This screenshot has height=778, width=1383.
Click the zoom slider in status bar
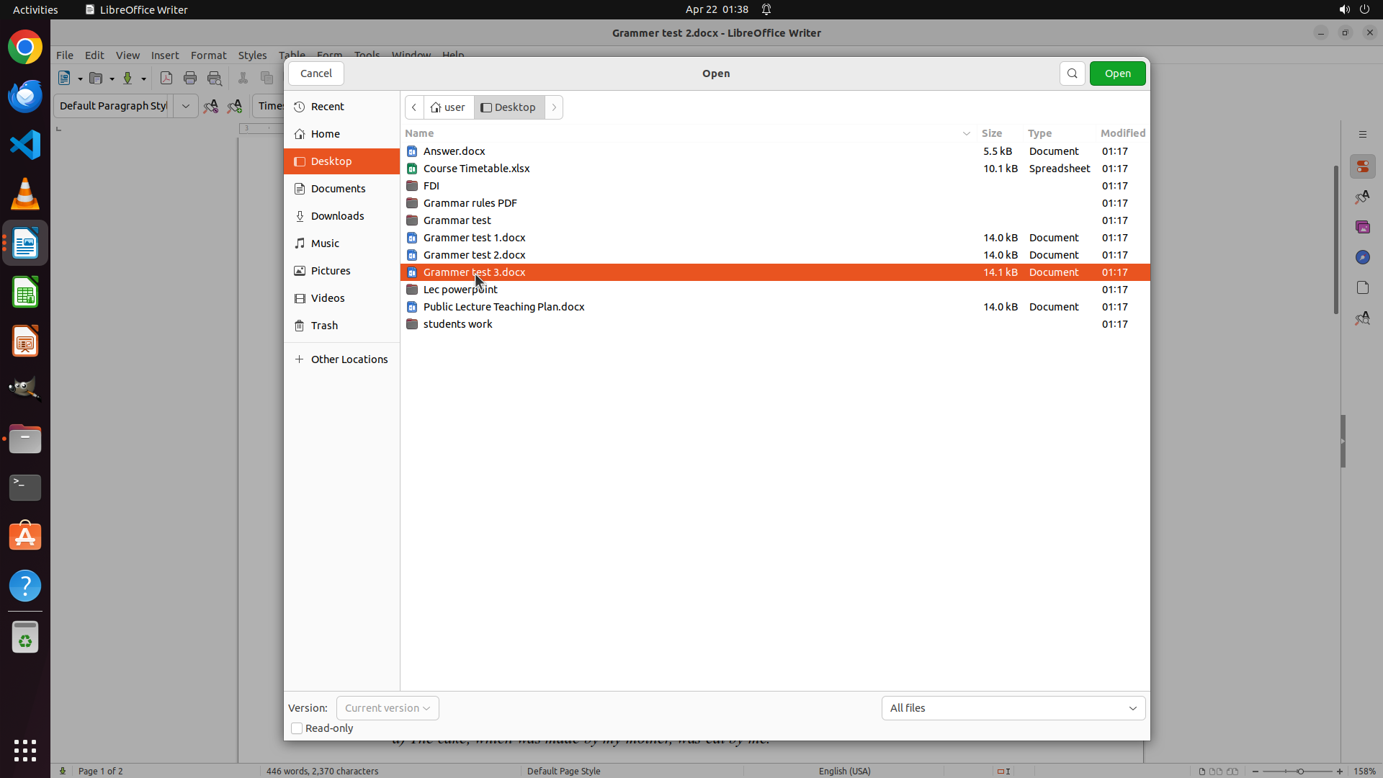point(1299,771)
